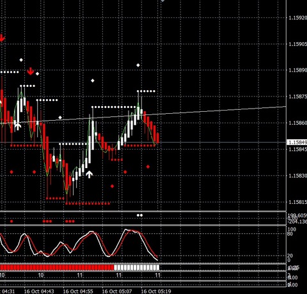The image size is (307, 294).
Task: Click the topmost white diamond marker
Action: pos(21,60)
